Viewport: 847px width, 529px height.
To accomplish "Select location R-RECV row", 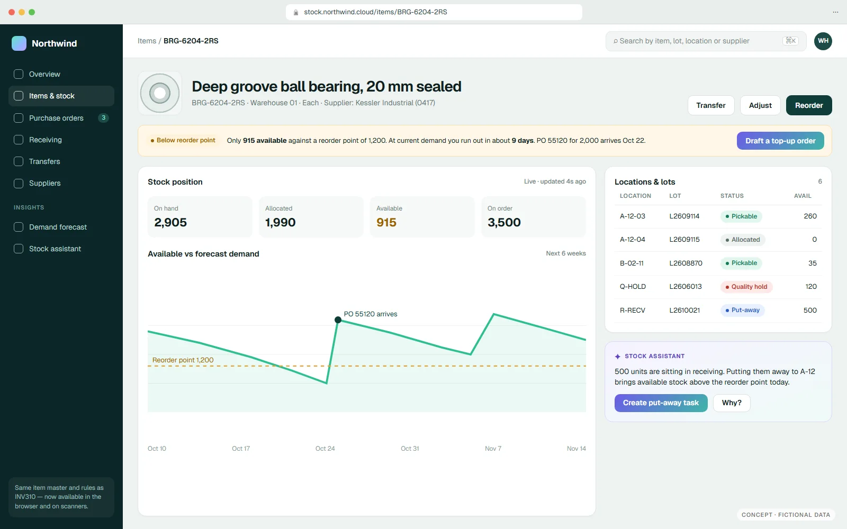I will pos(718,310).
